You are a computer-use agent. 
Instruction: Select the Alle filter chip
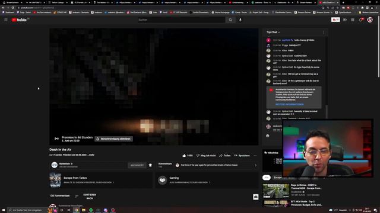[267, 177]
